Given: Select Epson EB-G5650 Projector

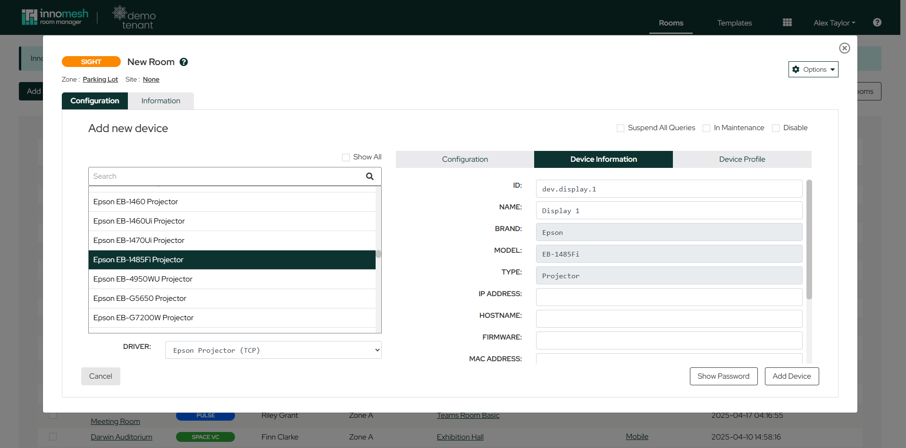Looking at the screenshot, I should (x=232, y=299).
